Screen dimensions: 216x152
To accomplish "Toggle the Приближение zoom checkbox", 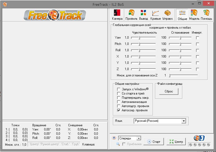I will click(124, 144).
